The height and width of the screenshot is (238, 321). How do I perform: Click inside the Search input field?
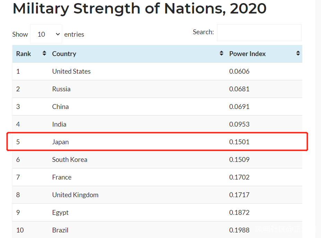coord(259,33)
